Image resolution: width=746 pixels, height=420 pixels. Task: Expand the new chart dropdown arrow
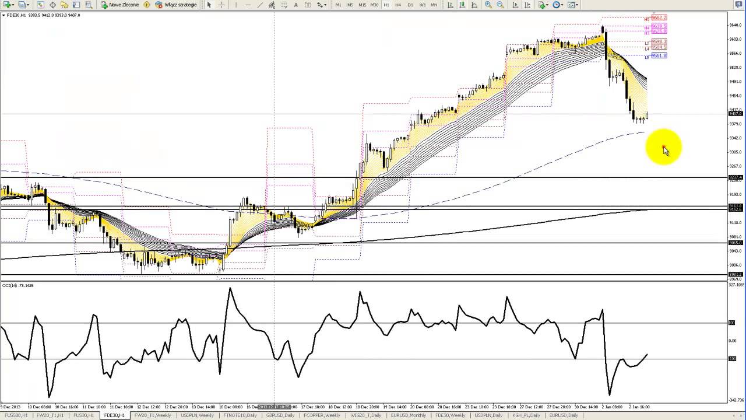(x=13, y=5)
